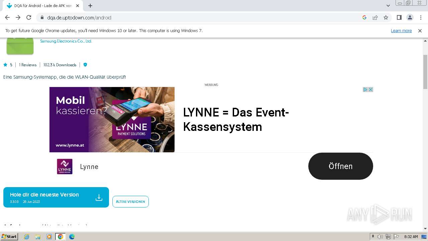Open the Google icon in the address bar
Viewport: 428px width, 241px height.
pyautogui.click(x=364, y=17)
